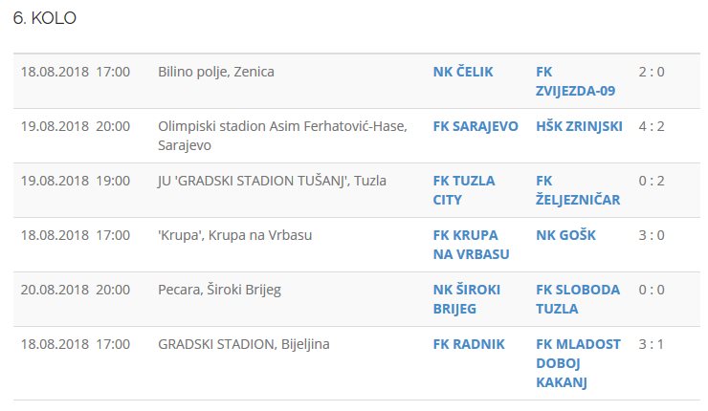Select the NK Široki Brijeg link

pyautogui.click(x=466, y=299)
